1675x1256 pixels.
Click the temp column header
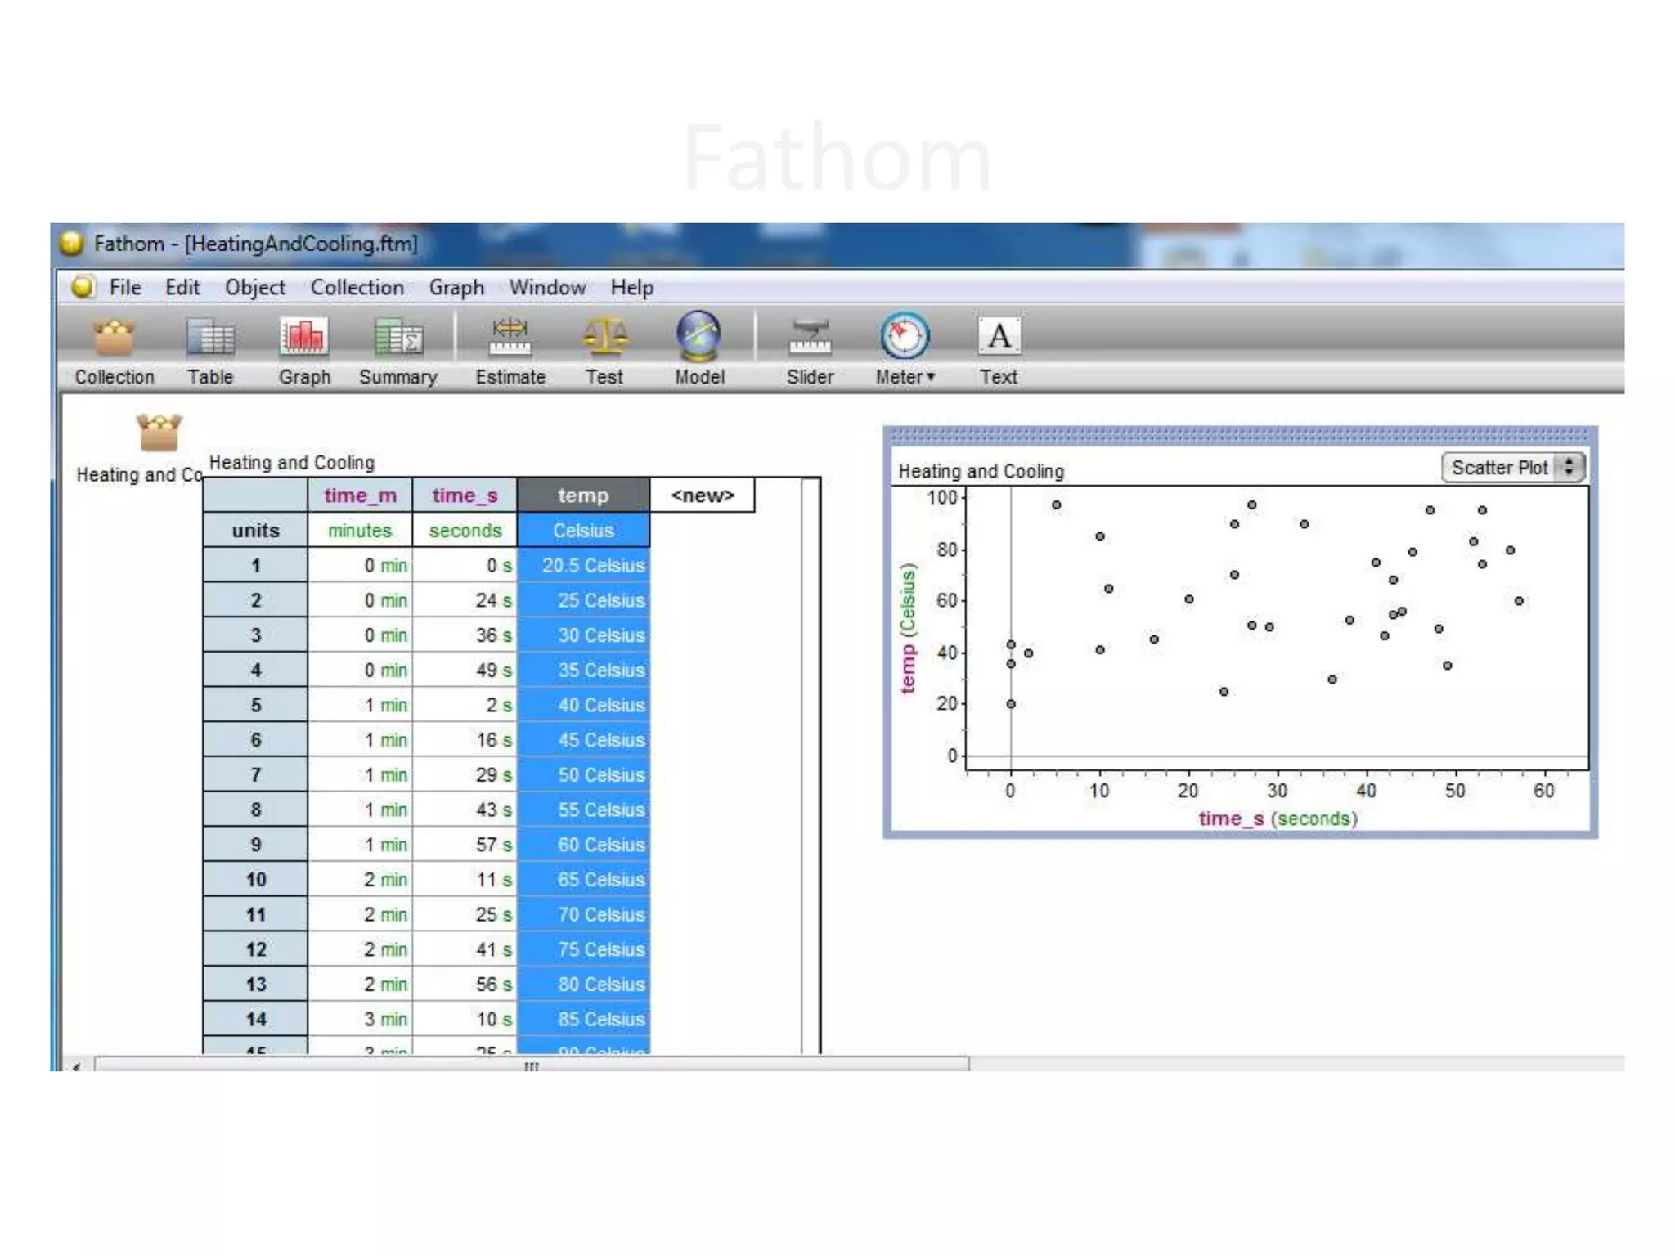583,496
